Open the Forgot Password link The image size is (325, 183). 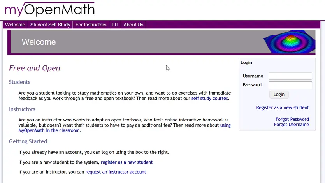click(x=292, y=119)
